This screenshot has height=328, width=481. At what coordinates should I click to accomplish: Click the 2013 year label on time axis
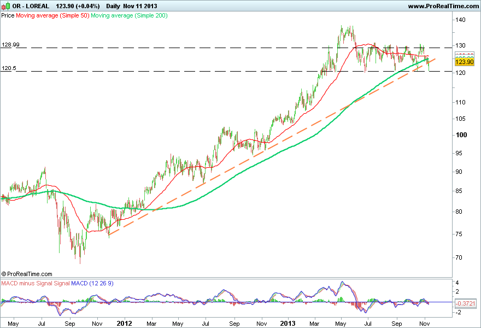288,324
